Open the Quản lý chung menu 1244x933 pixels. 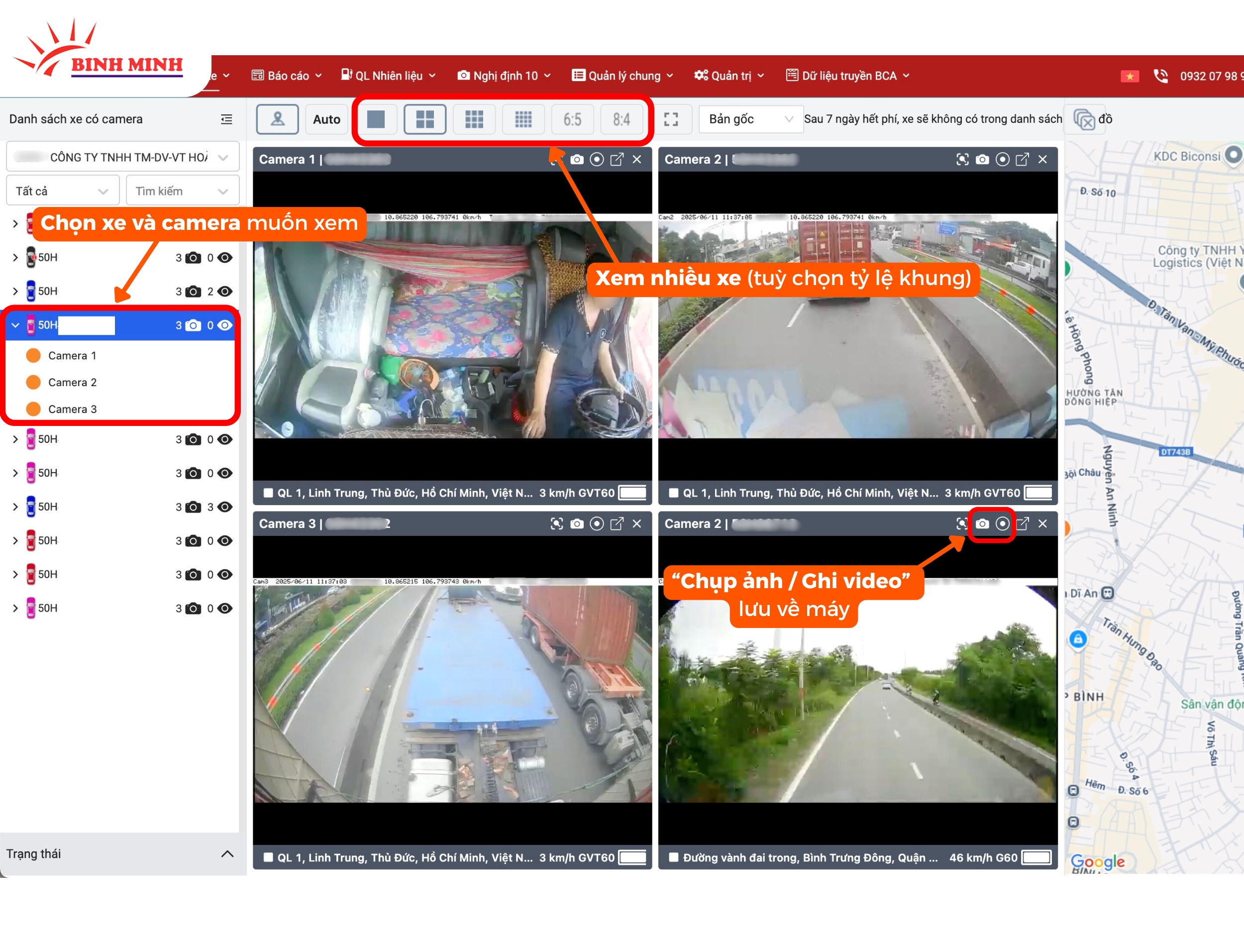622,75
